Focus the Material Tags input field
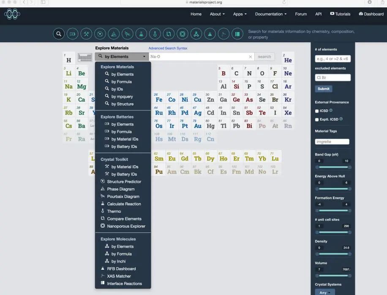The width and height of the screenshot is (387, 295). [332, 142]
